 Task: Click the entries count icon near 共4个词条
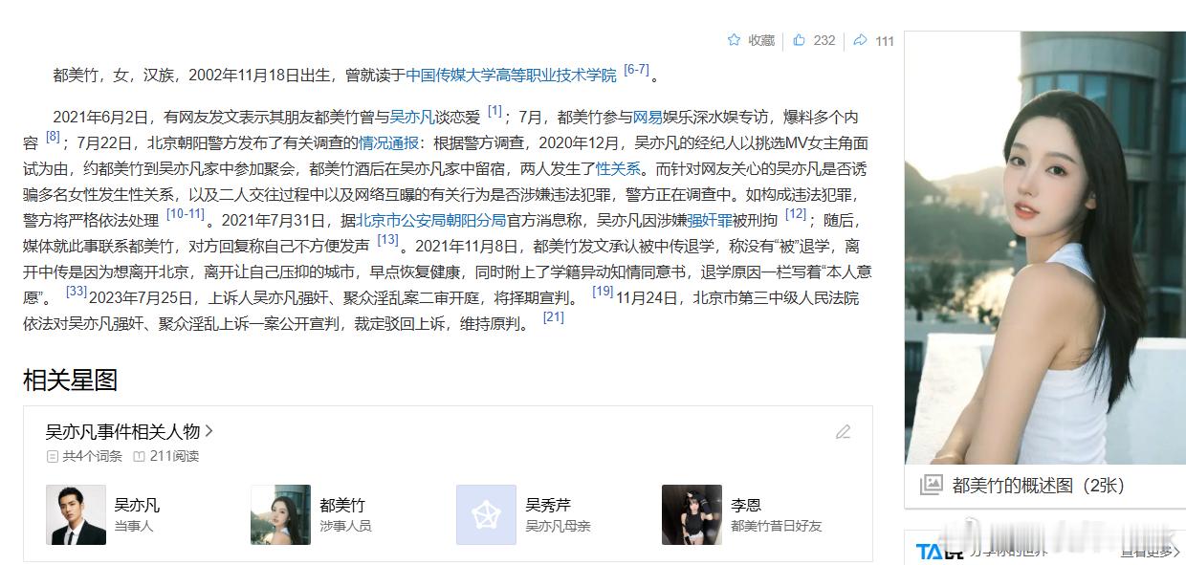point(53,457)
